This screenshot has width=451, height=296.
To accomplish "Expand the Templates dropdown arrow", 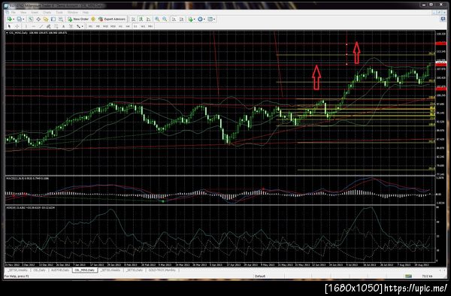I will pos(214,20).
